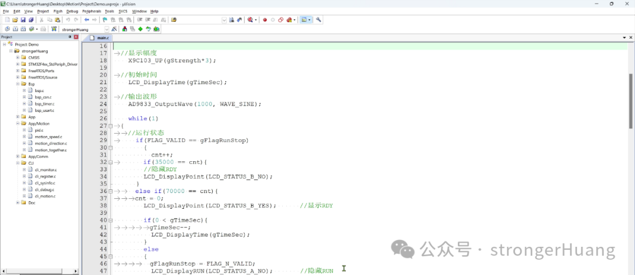Open Options for Target magic wand icon
The width and height of the screenshot is (635, 275).
point(114,29)
